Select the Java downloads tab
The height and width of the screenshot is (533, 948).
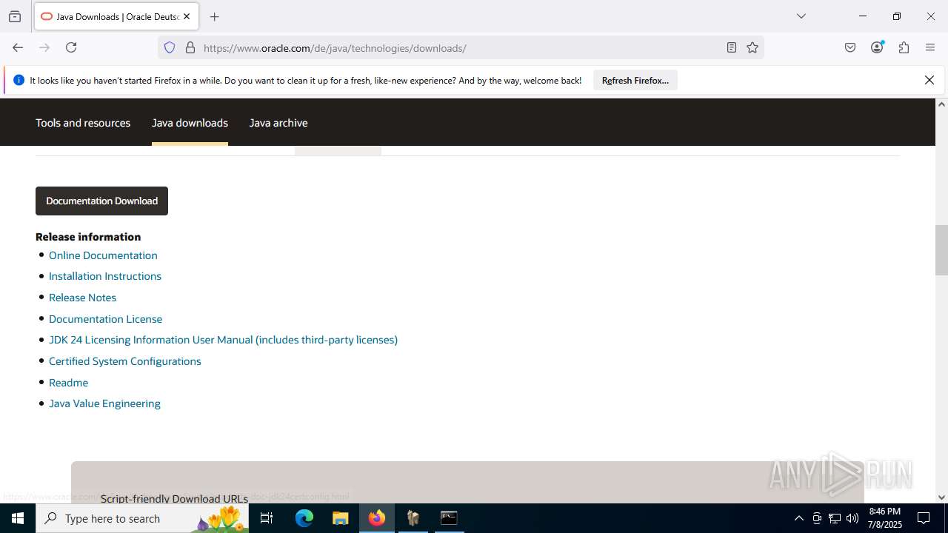coord(190,123)
